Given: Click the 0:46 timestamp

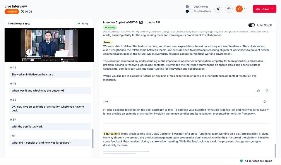Looking at the screenshot, I should pyautogui.click(x=13, y=84).
